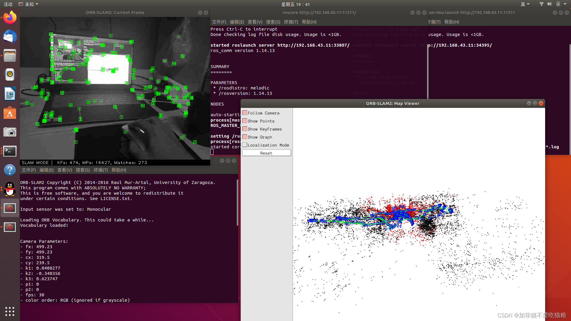The image size is (571, 321).
Task: Open 编辑(E) menu in roscore terminal
Action: pos(237,22)
